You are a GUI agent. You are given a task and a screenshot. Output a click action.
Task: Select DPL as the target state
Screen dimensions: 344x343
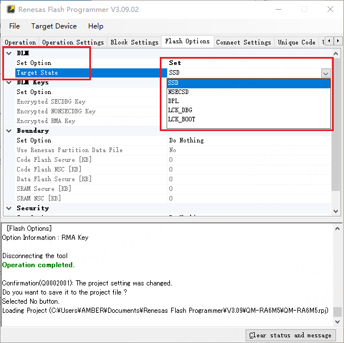click(x=174, y=101)
